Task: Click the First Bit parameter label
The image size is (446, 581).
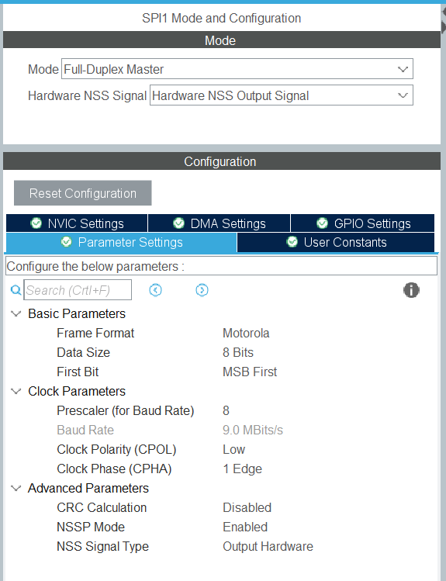Action: [x=78, y=372]
